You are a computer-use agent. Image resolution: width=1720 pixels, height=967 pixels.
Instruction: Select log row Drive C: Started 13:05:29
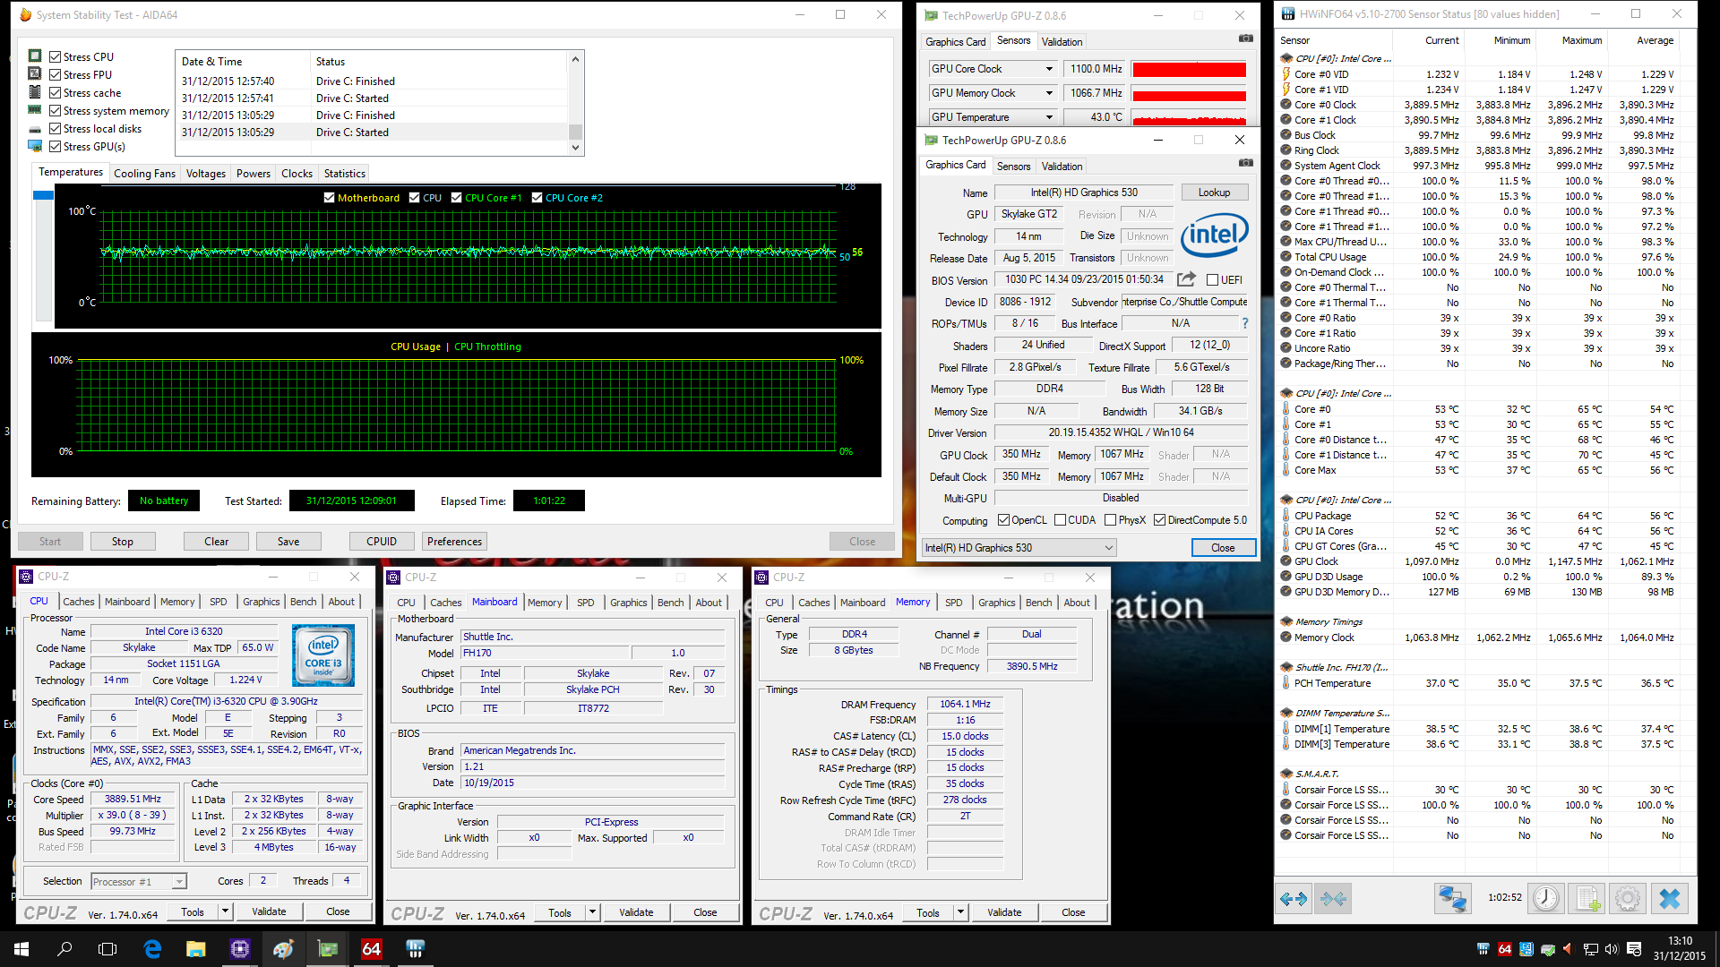click(x=373, y=132)
